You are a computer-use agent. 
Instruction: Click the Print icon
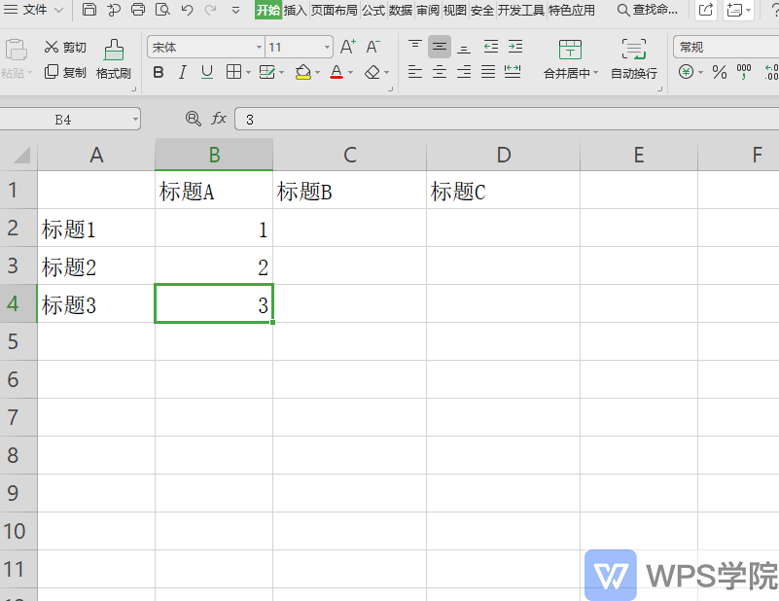click(138, 9)
